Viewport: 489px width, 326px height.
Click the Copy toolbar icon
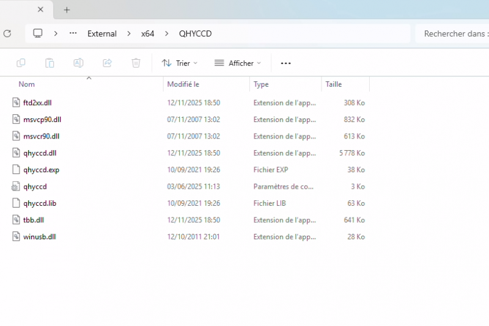click(x=21, y=63)
